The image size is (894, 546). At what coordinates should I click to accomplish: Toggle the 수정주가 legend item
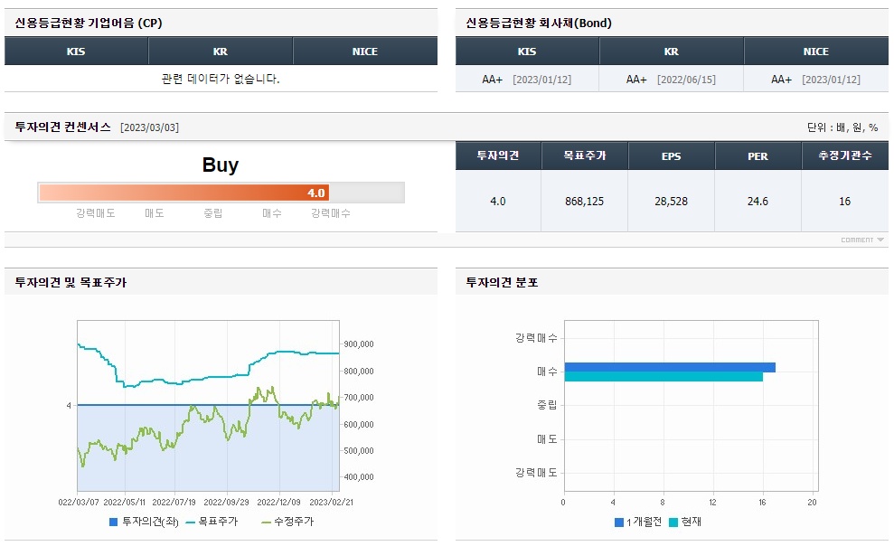pyautogui.click(x=287, y=522)
